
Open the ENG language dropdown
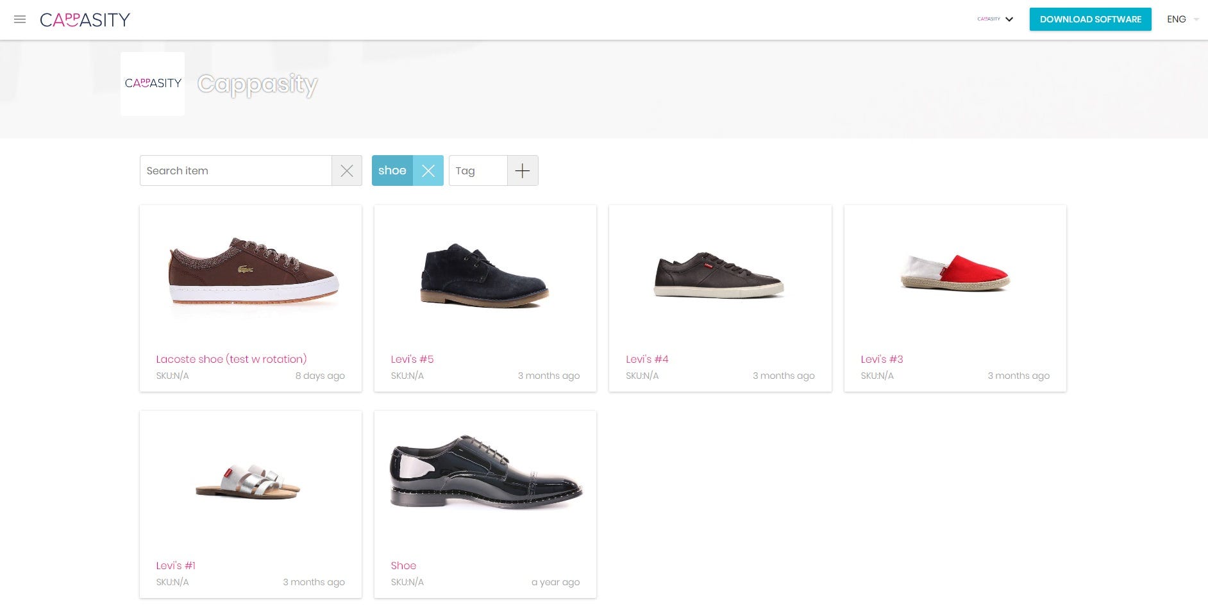pos(1182,19)
